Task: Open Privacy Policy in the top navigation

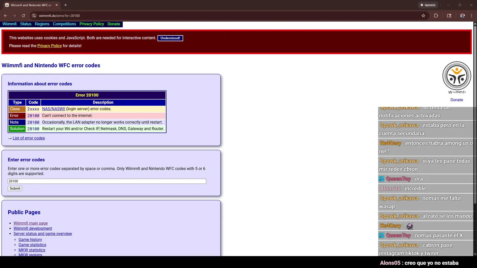Action: point(92,24)
